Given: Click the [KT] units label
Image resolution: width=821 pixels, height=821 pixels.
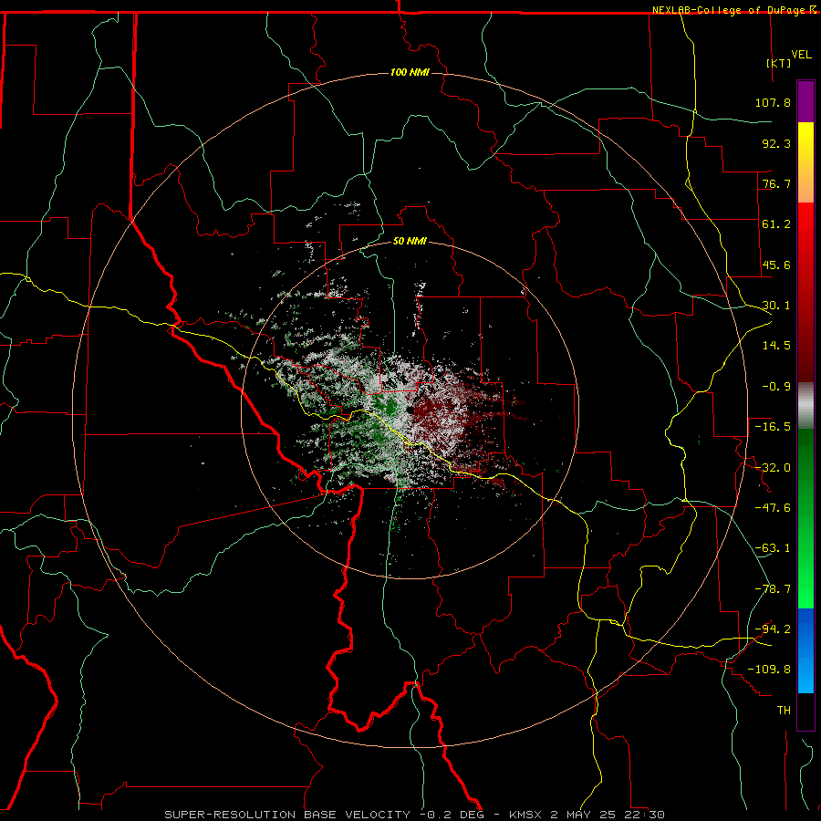Looking at the screenshot, I should (779, 63).
